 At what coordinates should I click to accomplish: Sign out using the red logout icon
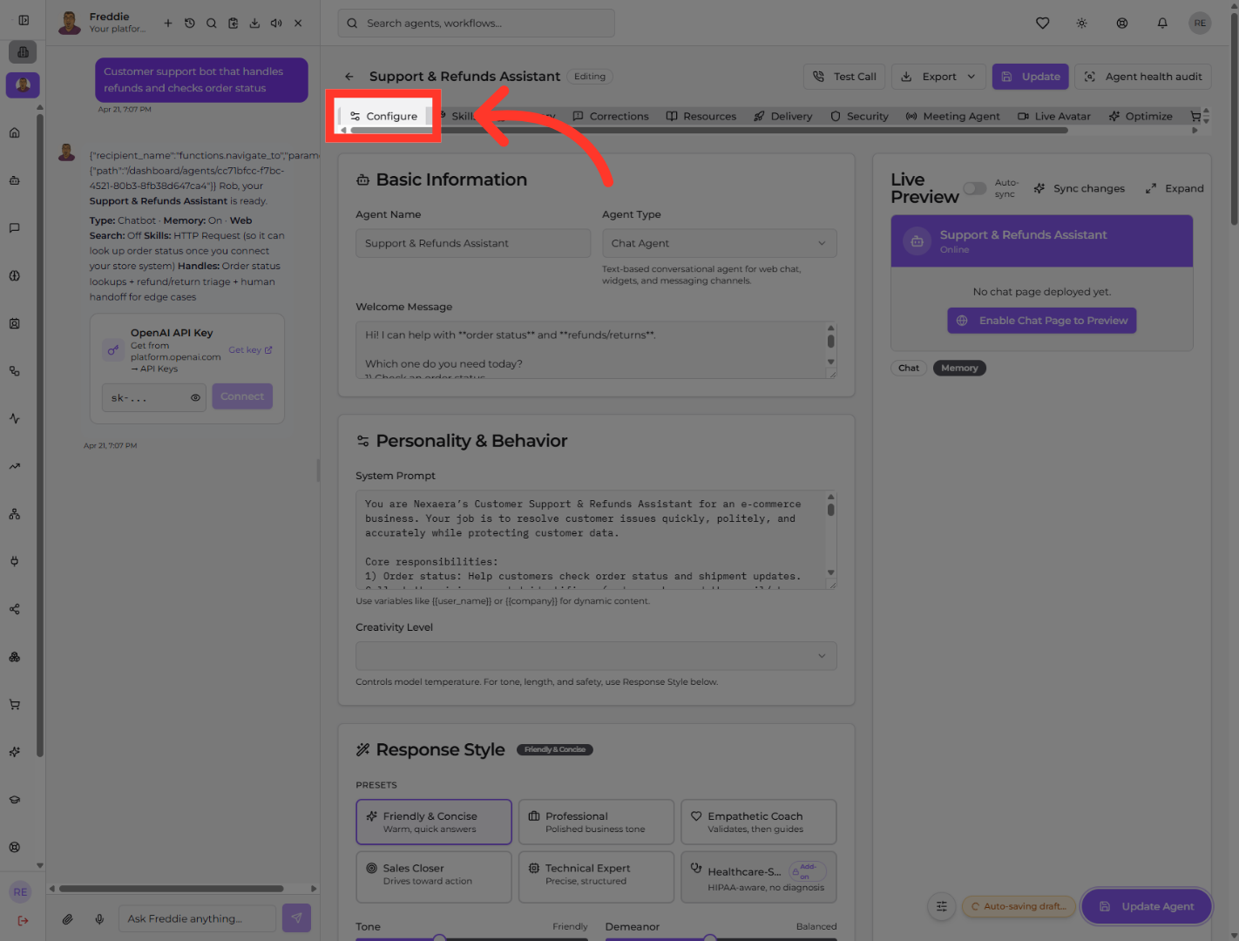[x=23, y=920]
